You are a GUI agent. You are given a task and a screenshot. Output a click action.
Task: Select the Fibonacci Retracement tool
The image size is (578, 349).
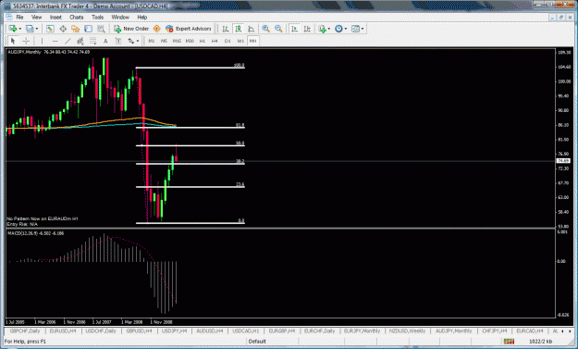(92, 41)
